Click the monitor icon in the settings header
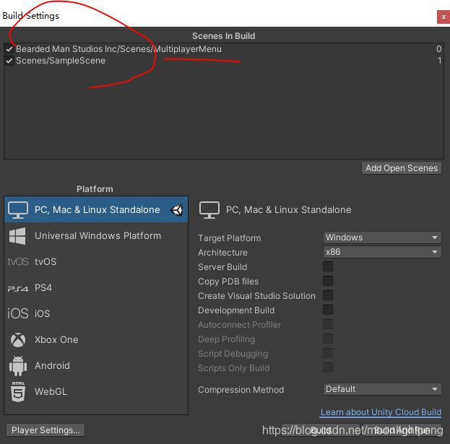 [209, 209]
